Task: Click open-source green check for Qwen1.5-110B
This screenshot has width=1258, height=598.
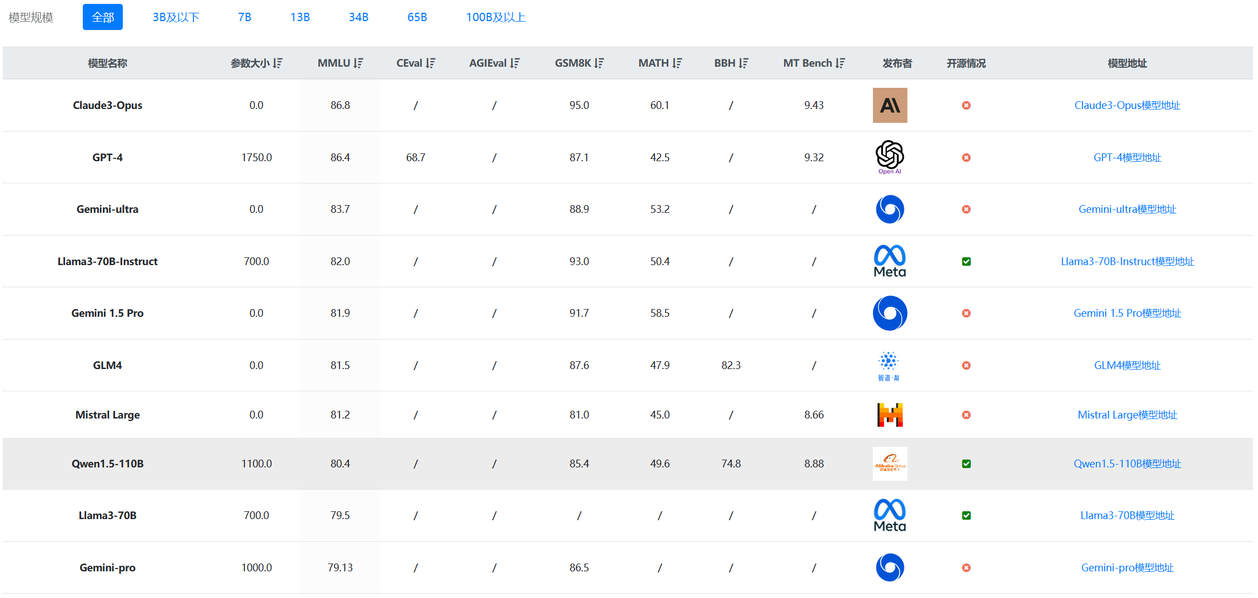Action: 966,464
